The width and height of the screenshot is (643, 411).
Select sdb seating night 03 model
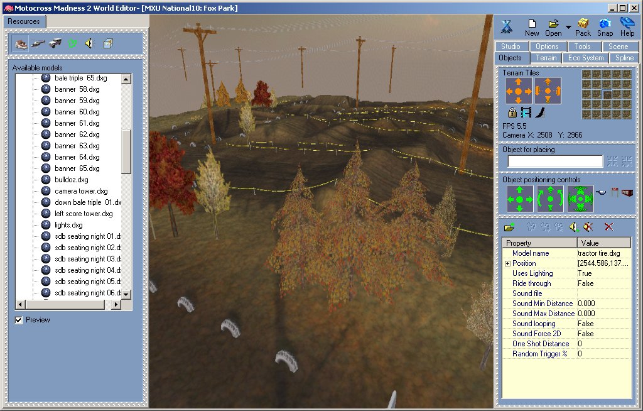[x=88, y=259]
